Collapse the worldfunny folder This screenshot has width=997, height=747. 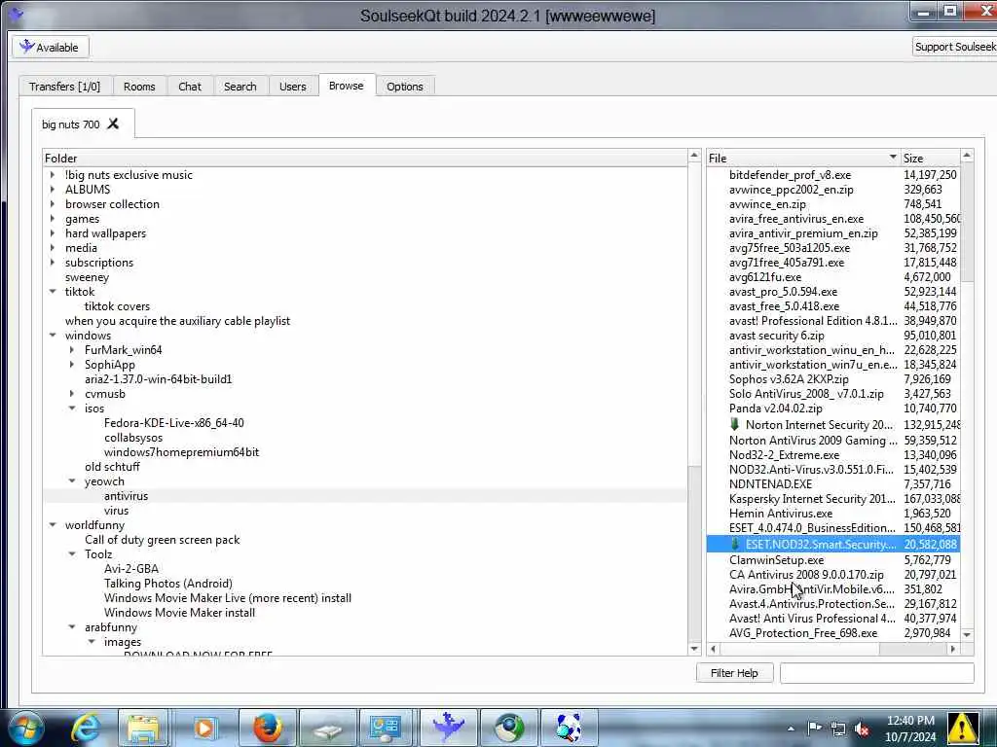[x=53, y=525]
